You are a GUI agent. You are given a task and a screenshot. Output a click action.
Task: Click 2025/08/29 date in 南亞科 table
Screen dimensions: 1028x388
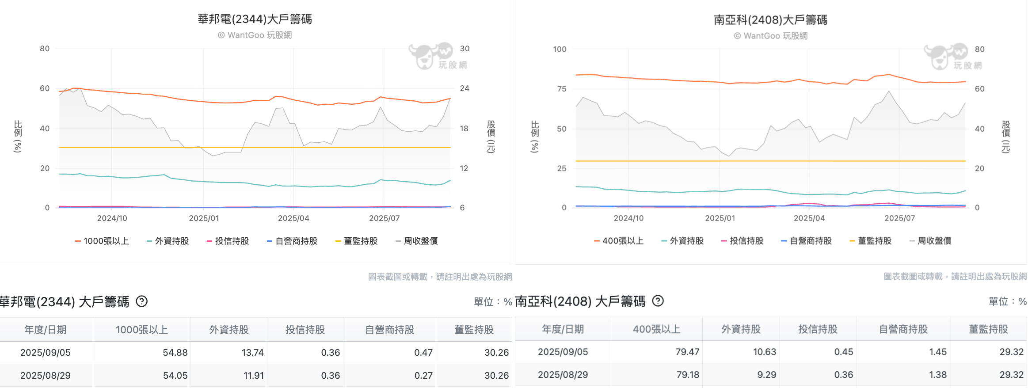coord(563,375)
